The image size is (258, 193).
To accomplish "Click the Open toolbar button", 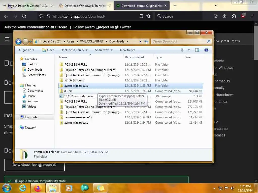I will (48, 50).
